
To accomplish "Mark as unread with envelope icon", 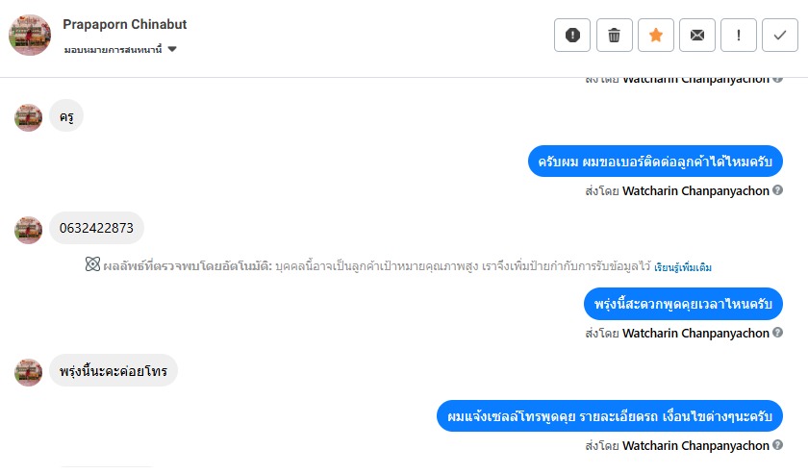I will [x=696, y=36].
